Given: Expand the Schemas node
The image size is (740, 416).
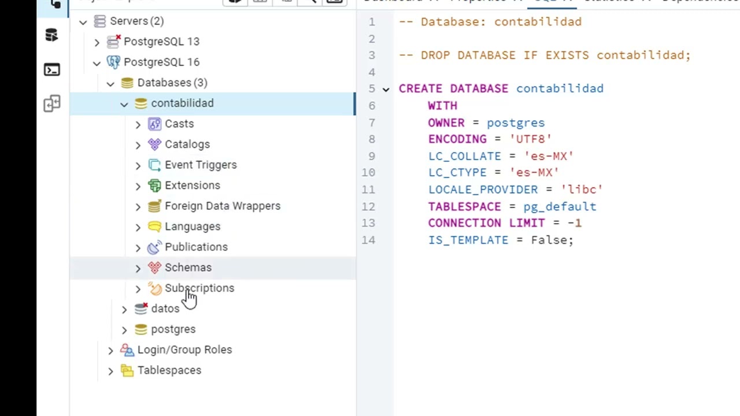Looking at the screenshot, I should 138,268.
